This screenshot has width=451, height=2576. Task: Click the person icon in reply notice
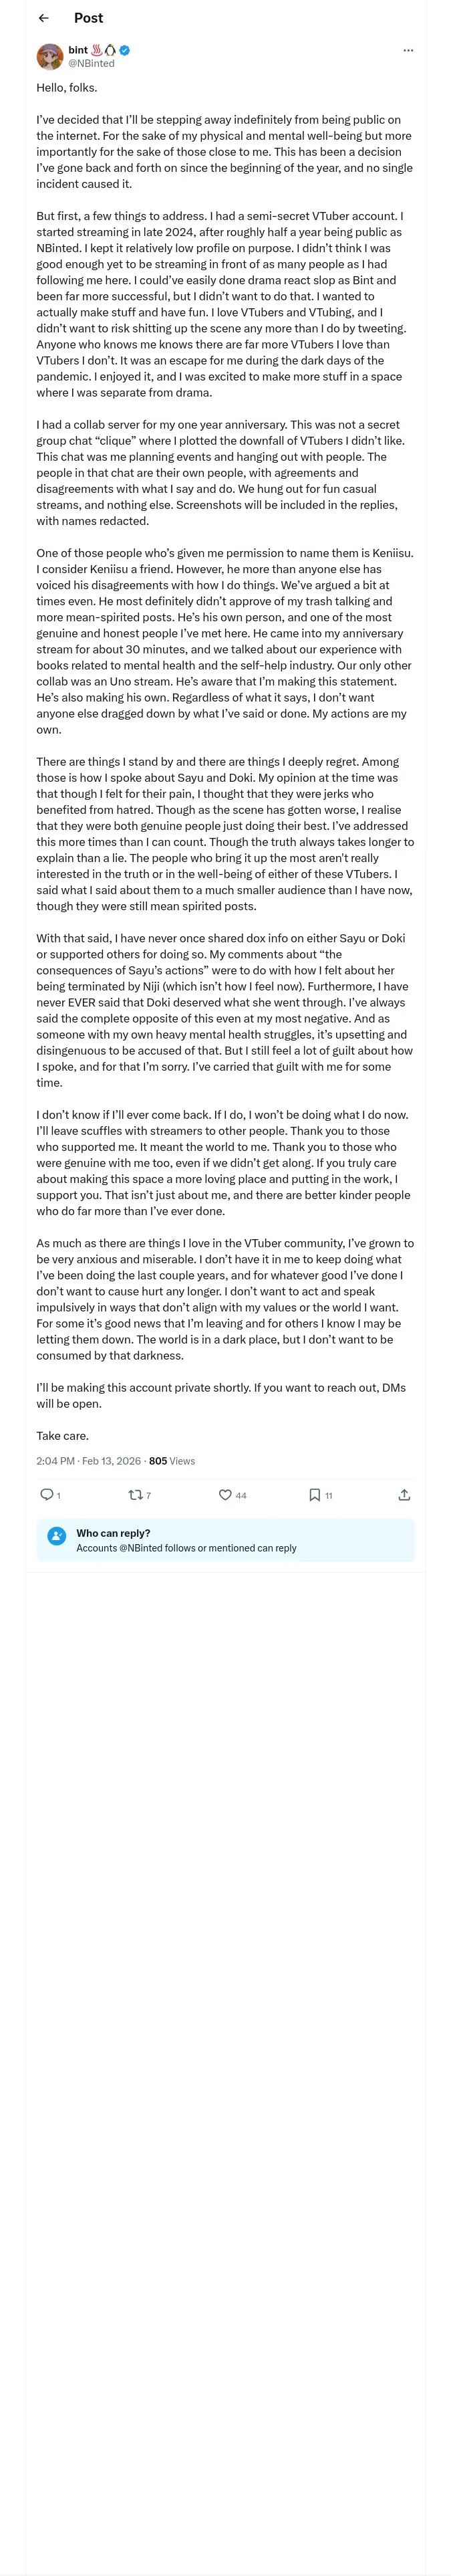pyautogui.click(x=57, y=1539)
